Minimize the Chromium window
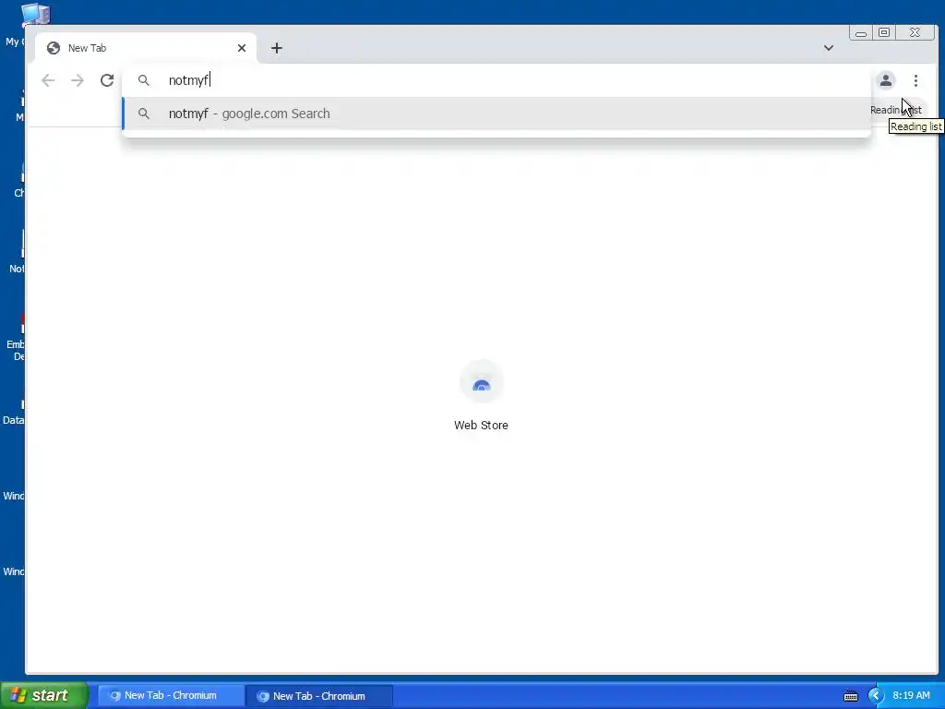Screen dimensions: 945x709 point(861,33)
